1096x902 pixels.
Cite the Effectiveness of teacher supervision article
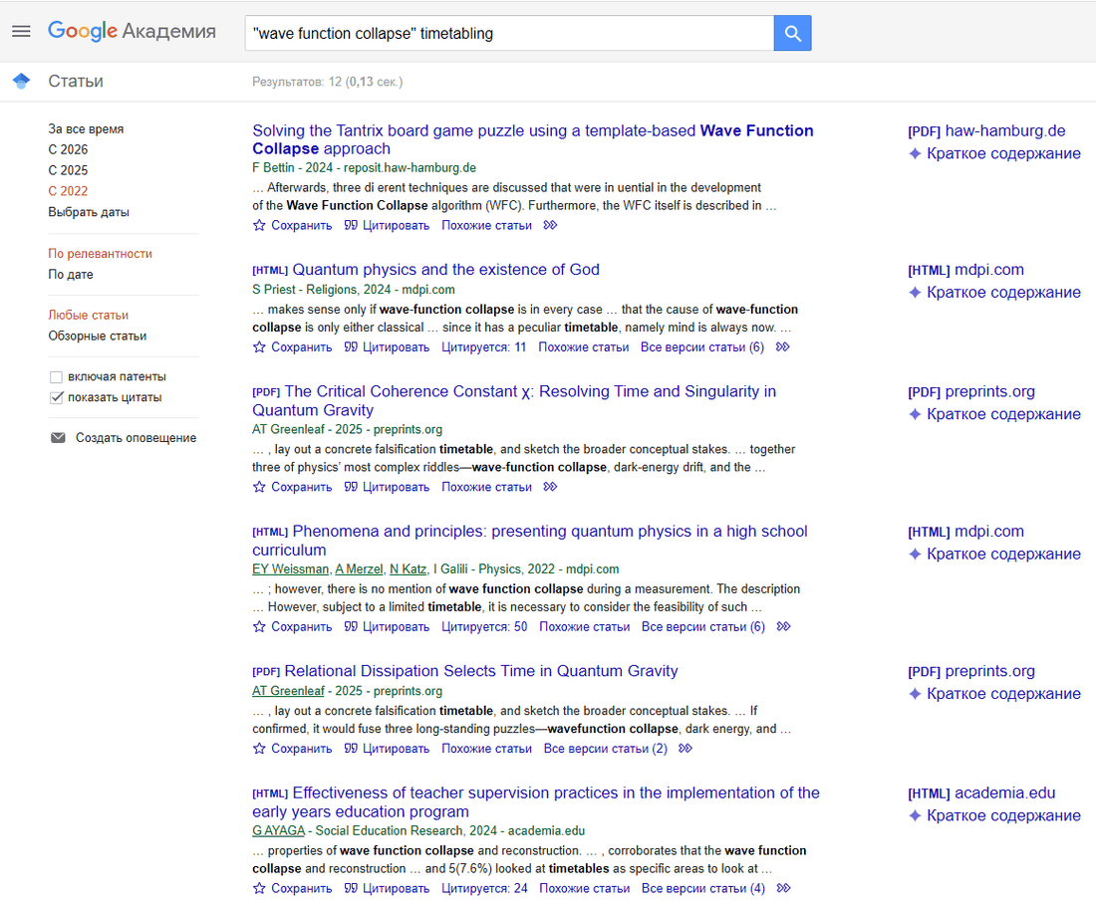pyautogui.click(x=387, y=887)
